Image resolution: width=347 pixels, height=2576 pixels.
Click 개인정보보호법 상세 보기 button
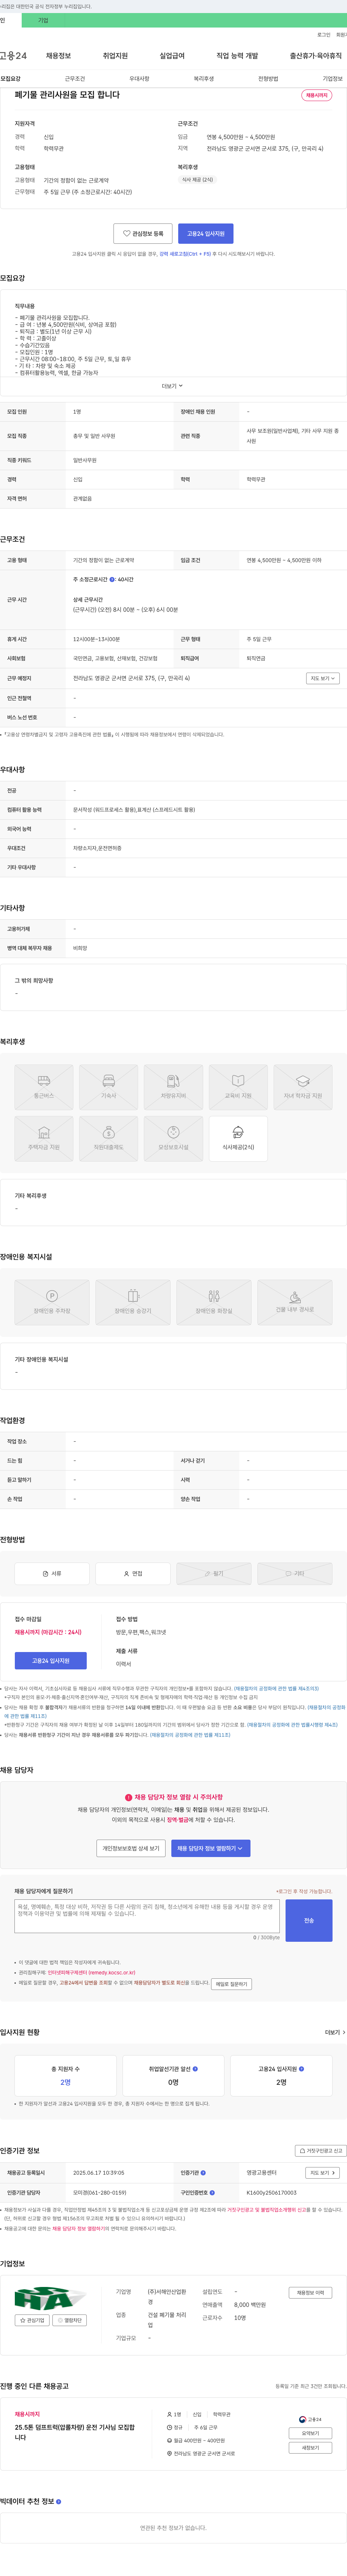(130, 1848)
